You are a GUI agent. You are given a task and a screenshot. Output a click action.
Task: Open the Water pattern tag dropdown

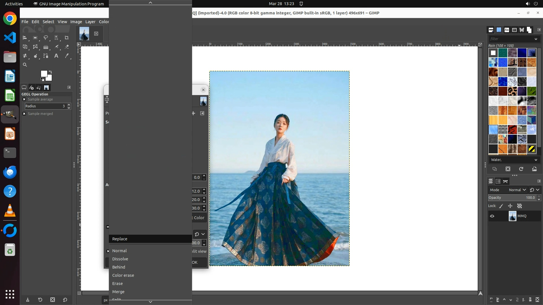coord(514,160)
